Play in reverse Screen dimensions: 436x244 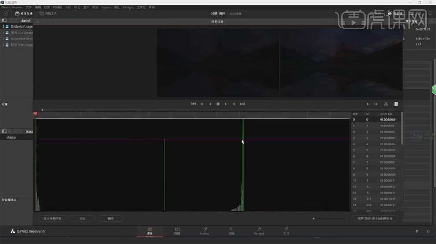pos(210,104)
